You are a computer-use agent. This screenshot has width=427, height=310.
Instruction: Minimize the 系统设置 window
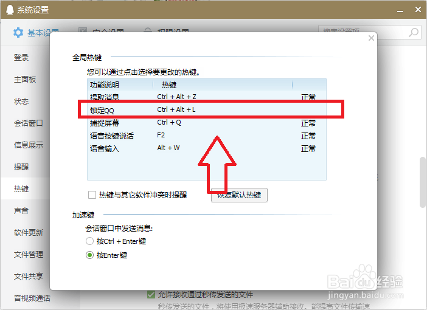400,10
